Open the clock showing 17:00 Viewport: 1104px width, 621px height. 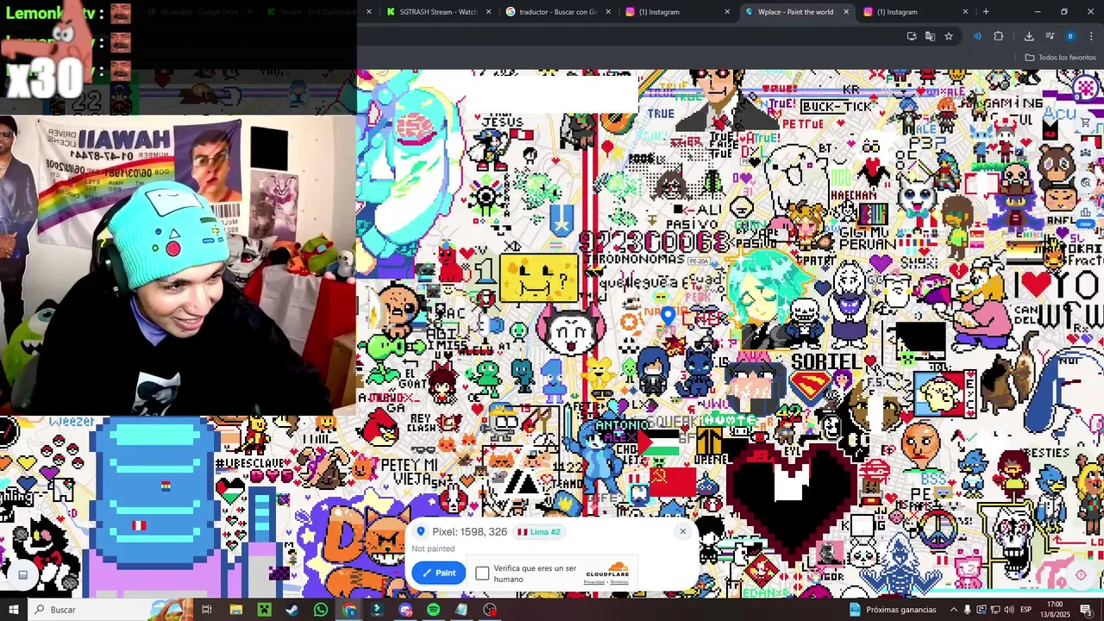click(1055, 610)
